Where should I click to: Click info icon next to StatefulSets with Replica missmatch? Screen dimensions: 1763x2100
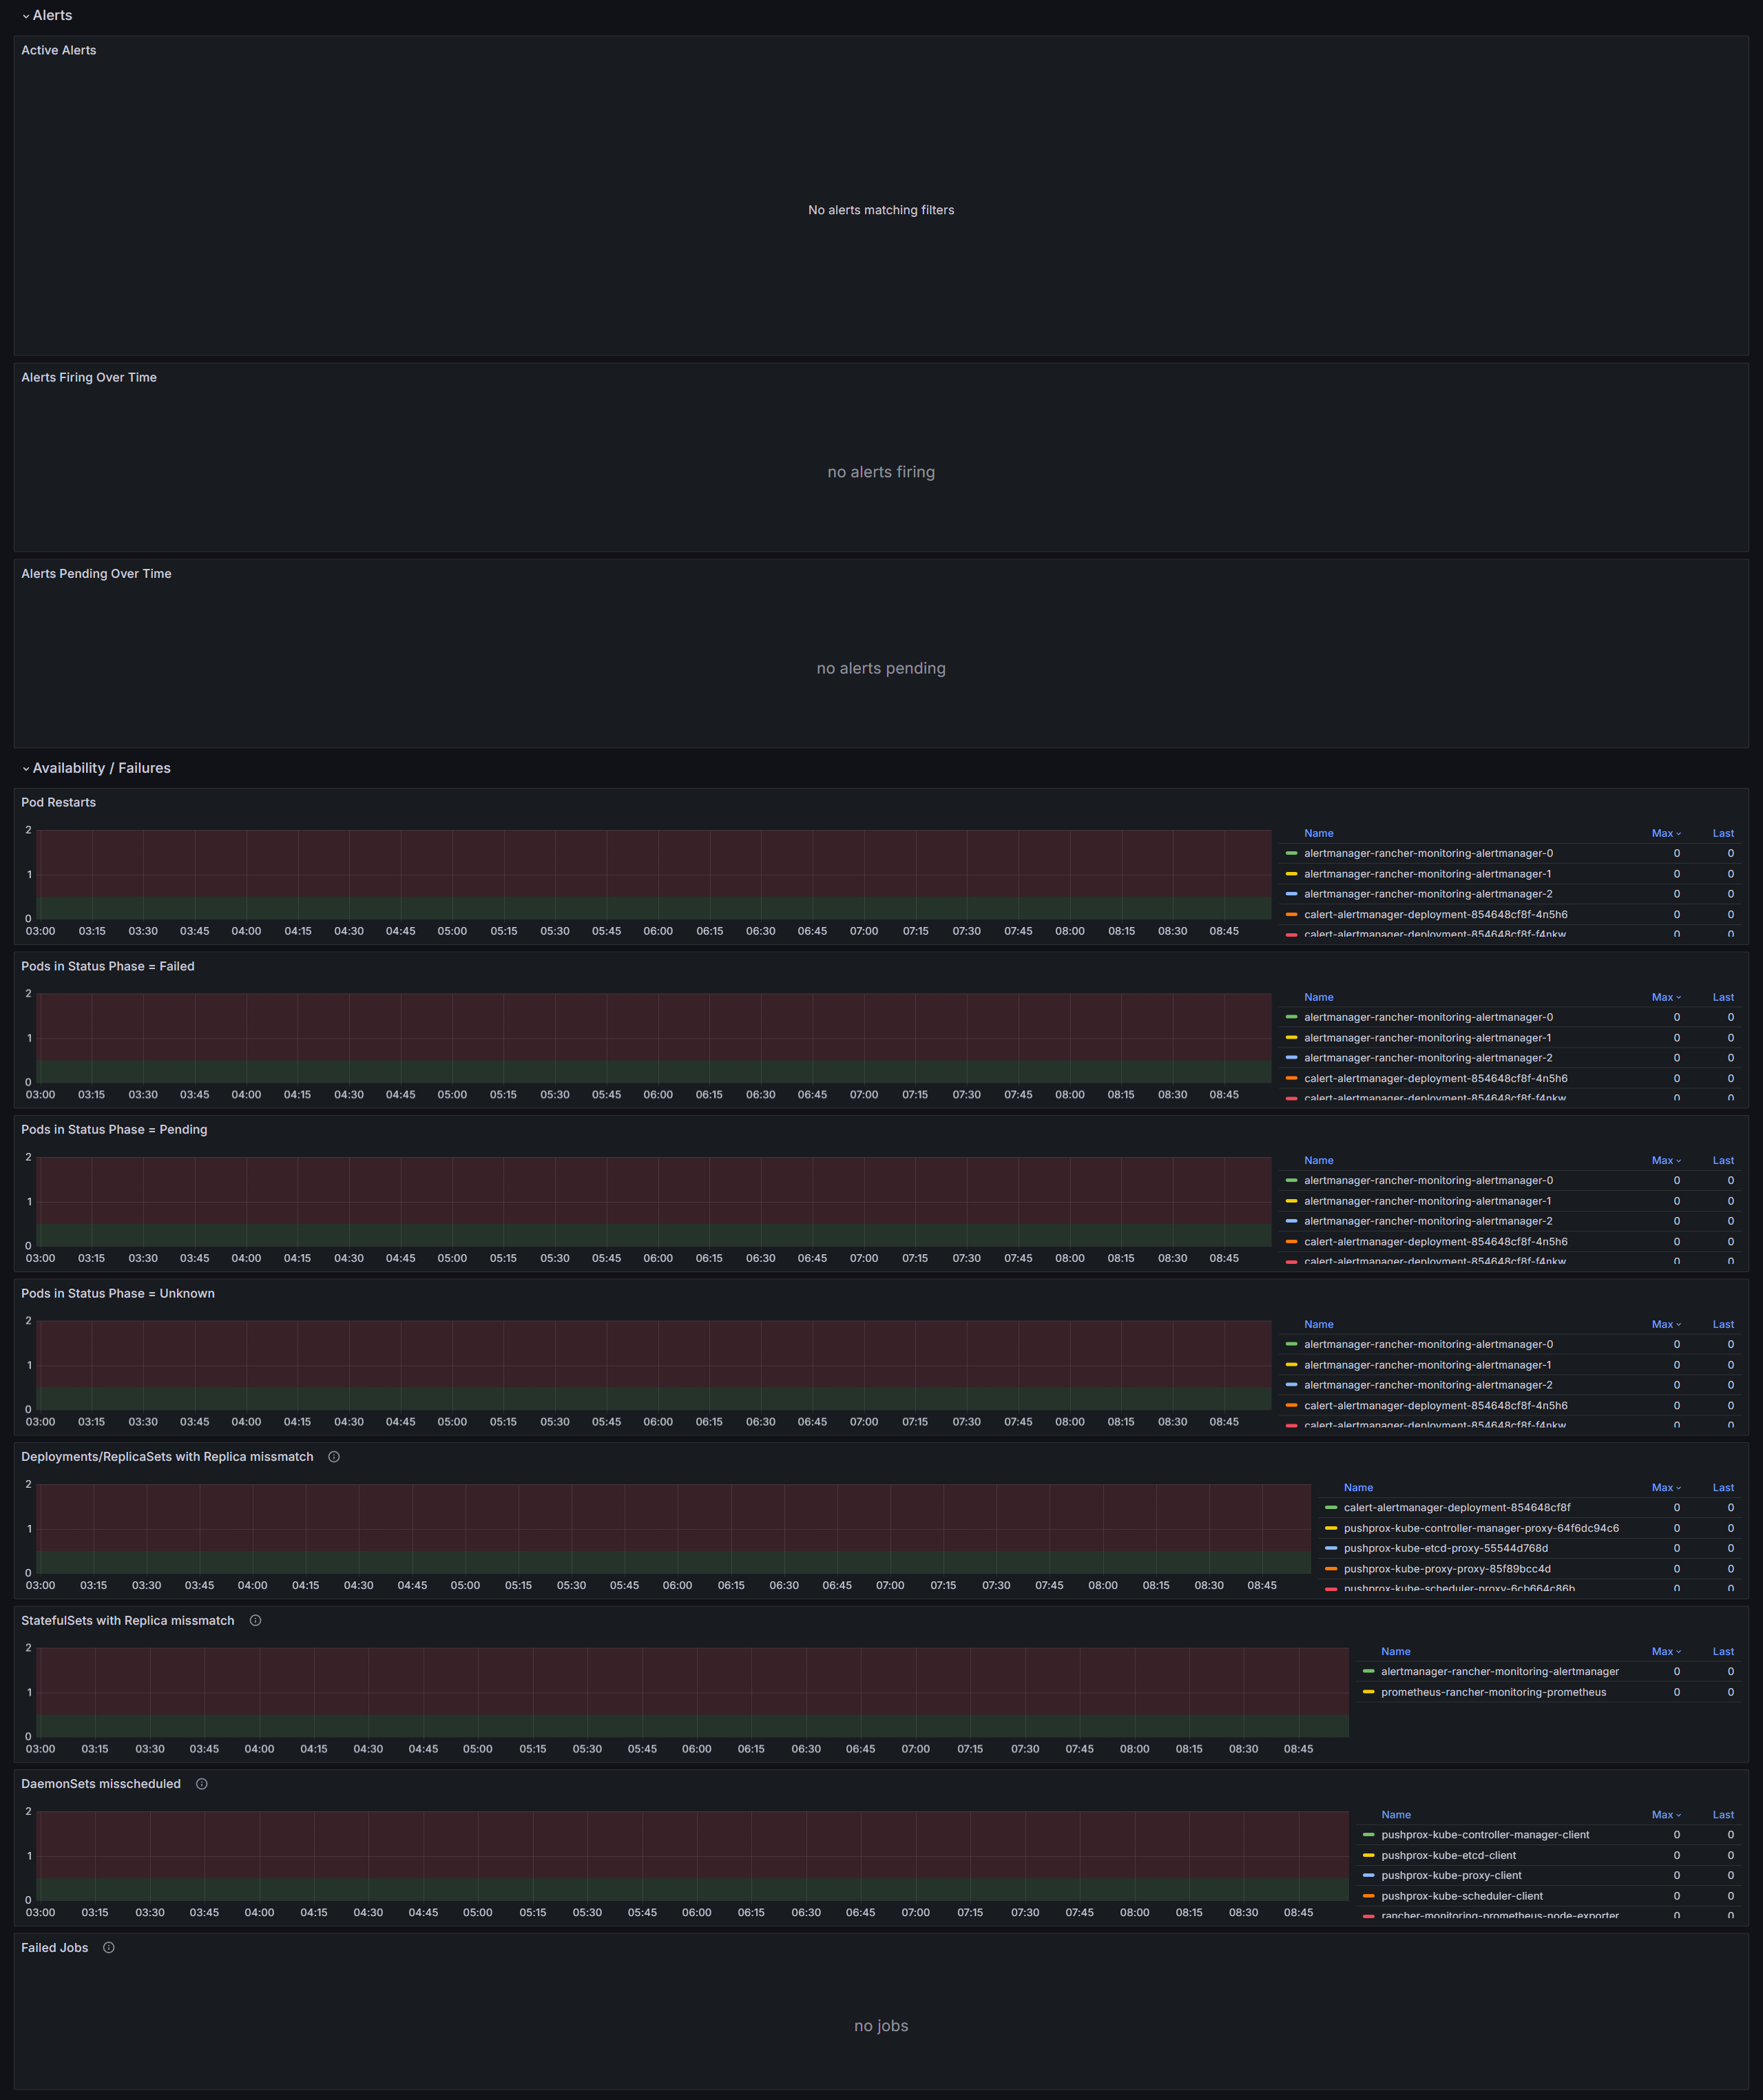[255, 1621]
